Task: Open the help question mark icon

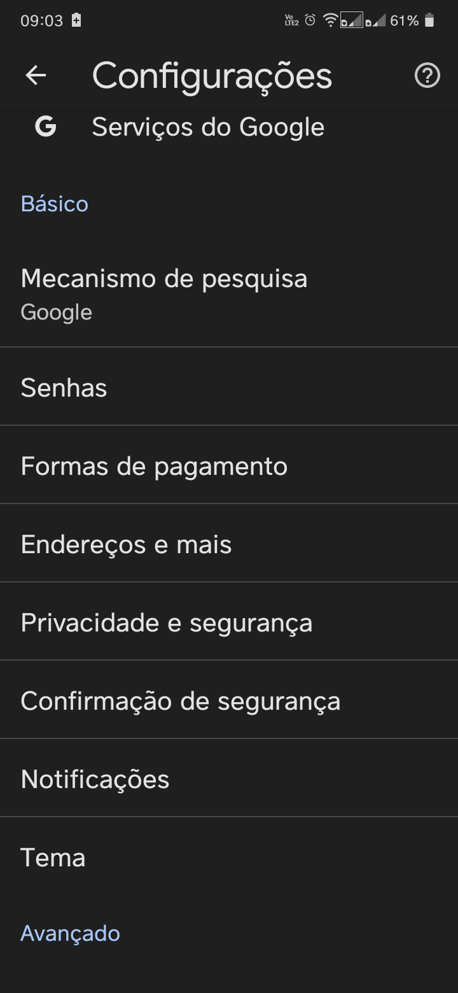Action: point(427,76)
